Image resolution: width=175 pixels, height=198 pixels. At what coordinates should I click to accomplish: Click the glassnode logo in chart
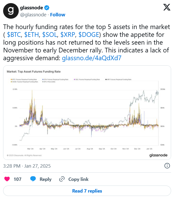point(158,155)
